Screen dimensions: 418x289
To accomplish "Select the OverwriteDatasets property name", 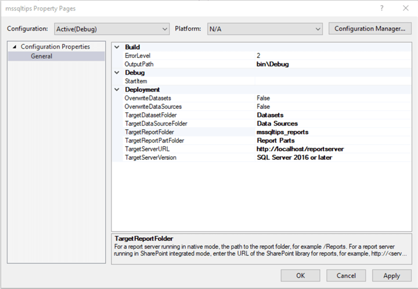I will click(x=147, y=98).
